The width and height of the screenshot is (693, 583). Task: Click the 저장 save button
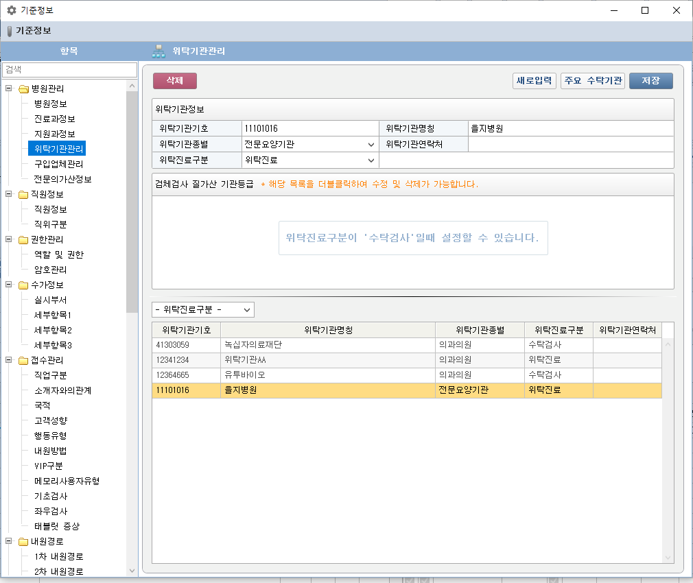[x=650, y=81]
